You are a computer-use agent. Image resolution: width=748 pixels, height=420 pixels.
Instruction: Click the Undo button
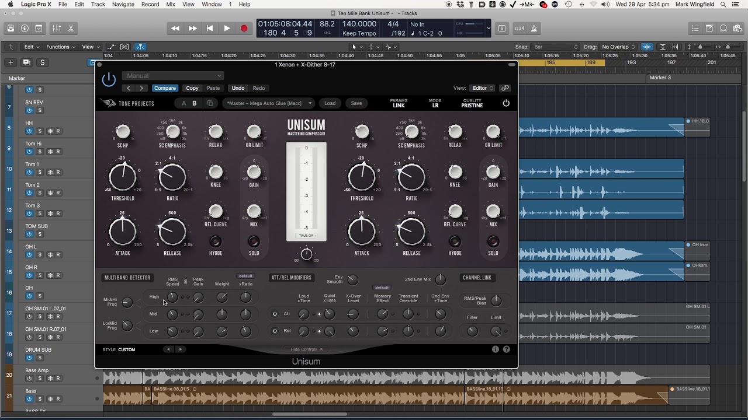[x=238, y=88]
